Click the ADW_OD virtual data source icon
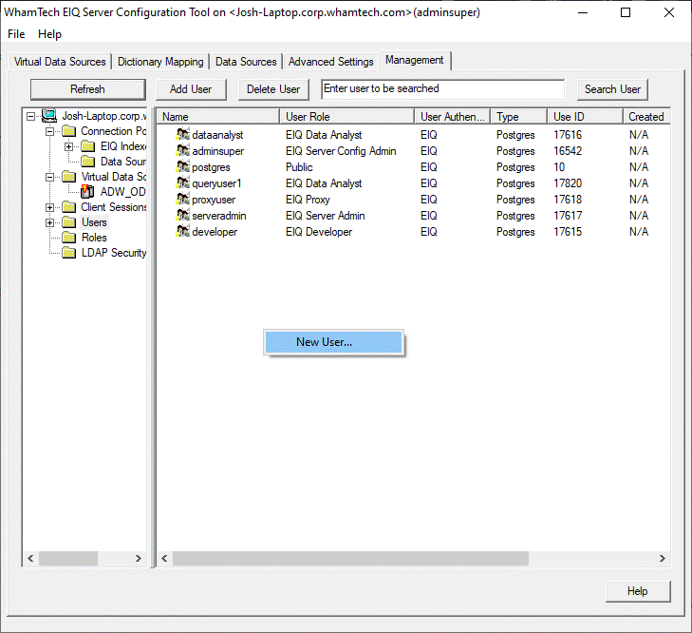The width and height of the screenshot is (692, 633). point(87,191)
